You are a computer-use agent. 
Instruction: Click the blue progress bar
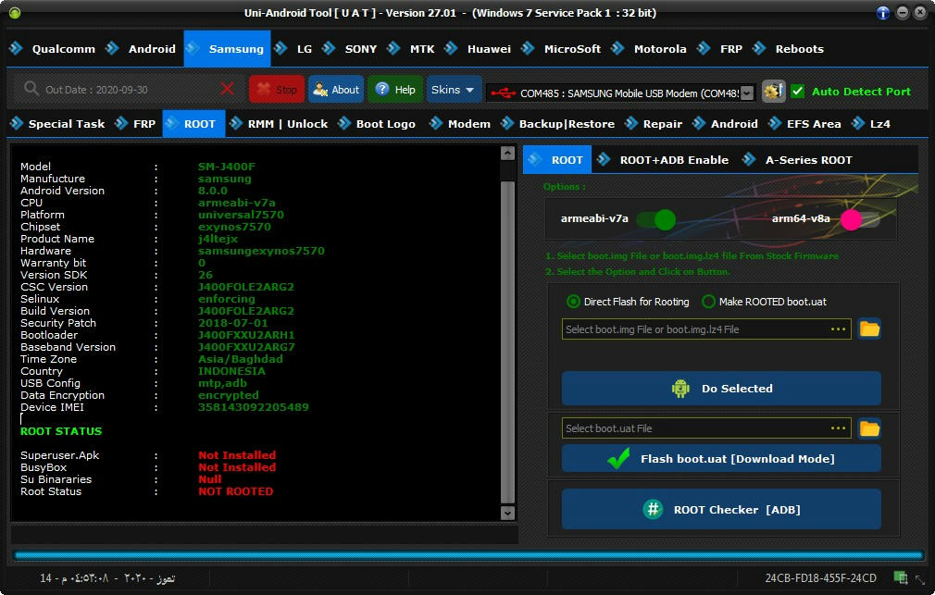coord(468,555)
